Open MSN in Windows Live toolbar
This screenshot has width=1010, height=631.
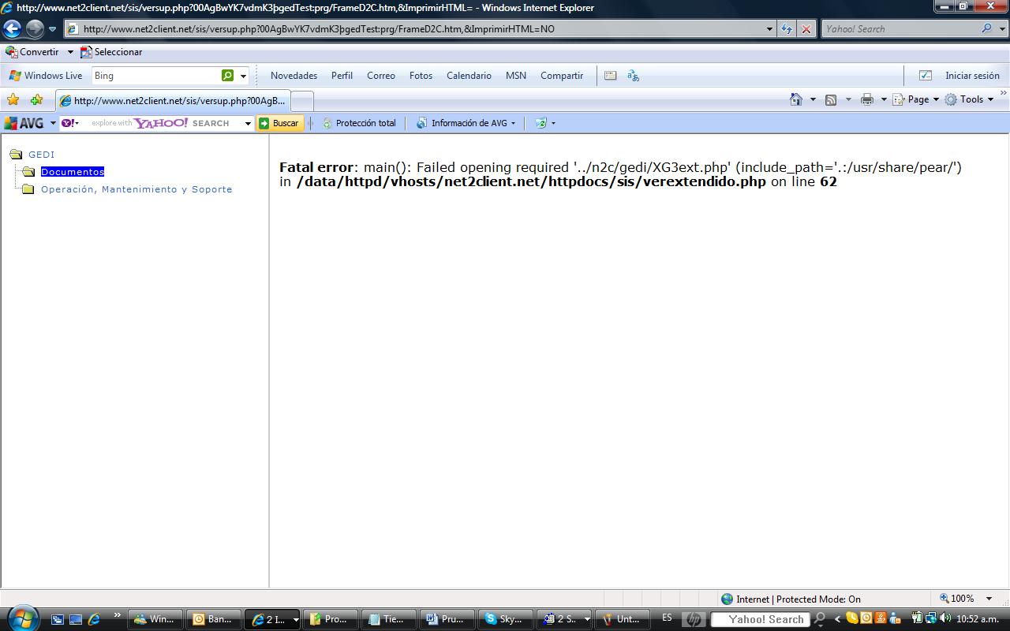click(x=516, y=76)
